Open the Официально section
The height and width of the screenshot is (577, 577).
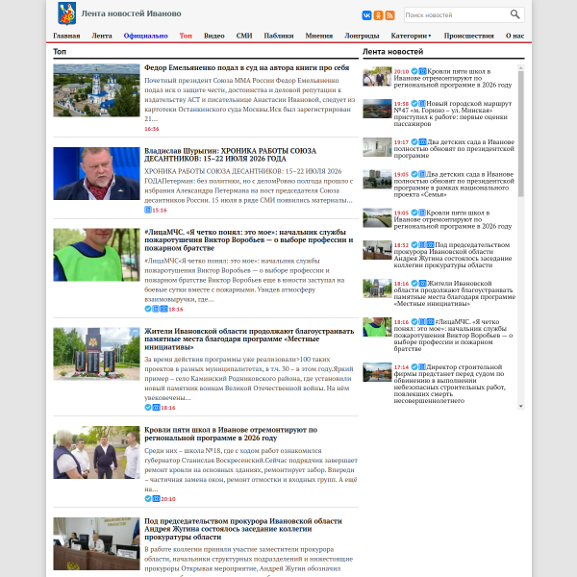click(146, 36)
